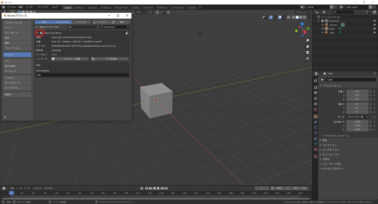Click the Tab Category Edit text field
This screenshot has height=204, width=378.
tap(82, 75)
